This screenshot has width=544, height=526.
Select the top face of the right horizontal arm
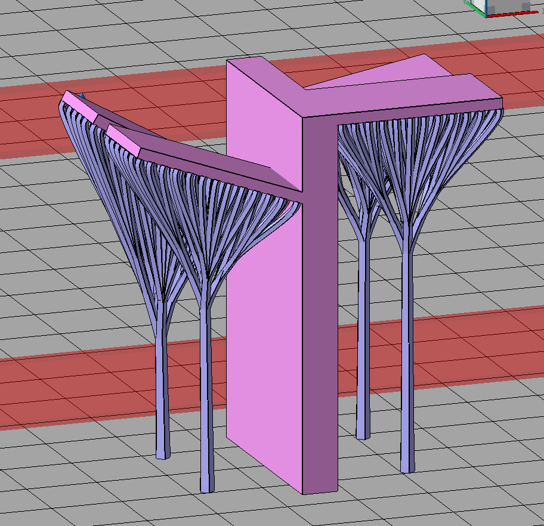[x=406, y=95]
